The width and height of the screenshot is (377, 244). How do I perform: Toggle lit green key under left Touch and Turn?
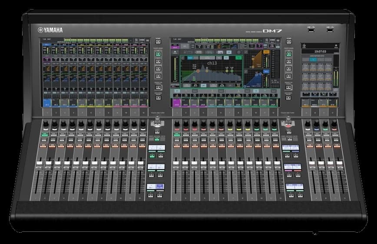pyautogui.click(x=157, y=139)
